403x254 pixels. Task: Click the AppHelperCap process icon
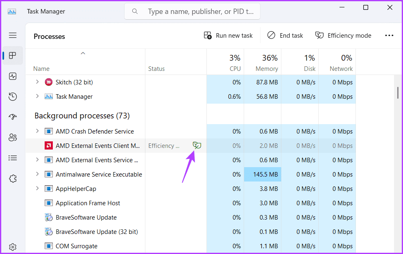49,189
